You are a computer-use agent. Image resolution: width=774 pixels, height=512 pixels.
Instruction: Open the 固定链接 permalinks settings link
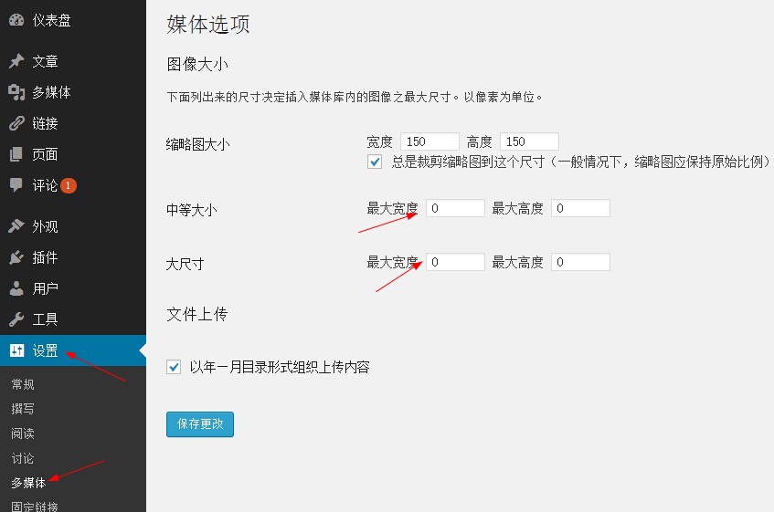click(x=35, y=507)
